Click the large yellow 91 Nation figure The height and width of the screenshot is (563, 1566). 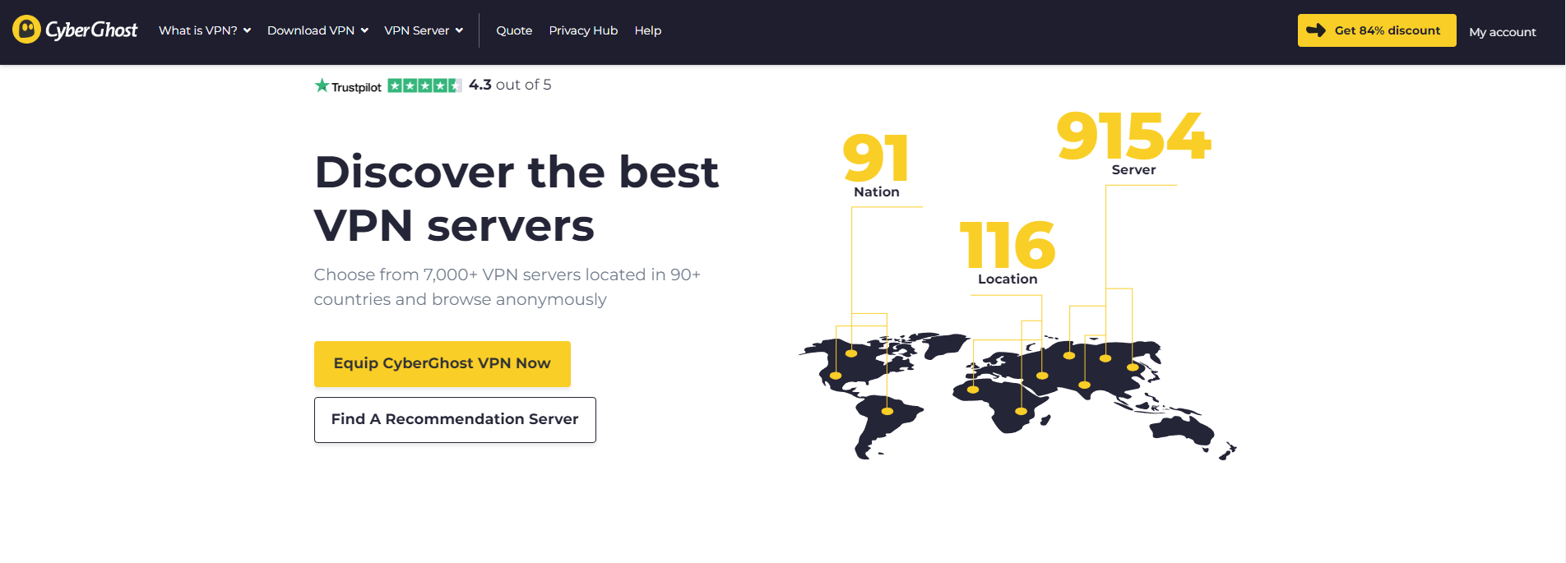pos(876,159)
